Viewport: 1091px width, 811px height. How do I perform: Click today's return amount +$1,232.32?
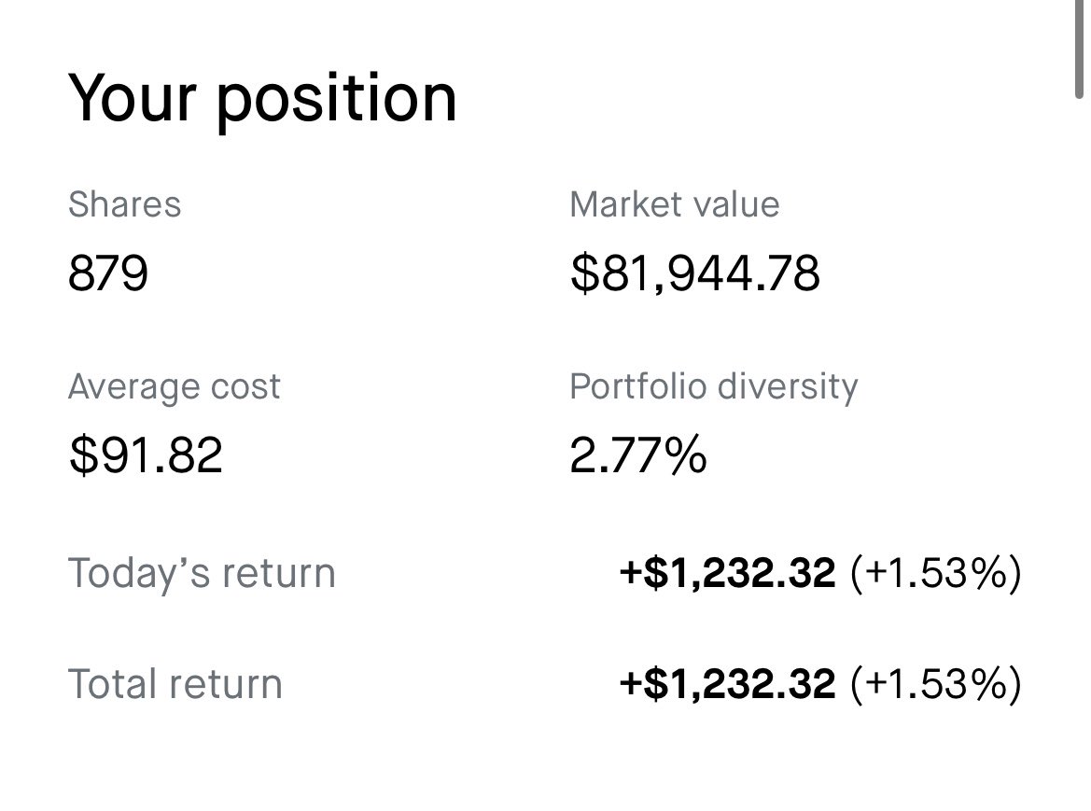(727, 572)
